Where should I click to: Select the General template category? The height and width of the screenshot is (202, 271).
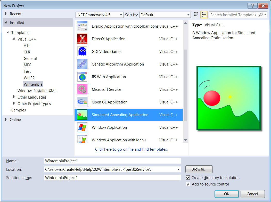coord(30,59)
